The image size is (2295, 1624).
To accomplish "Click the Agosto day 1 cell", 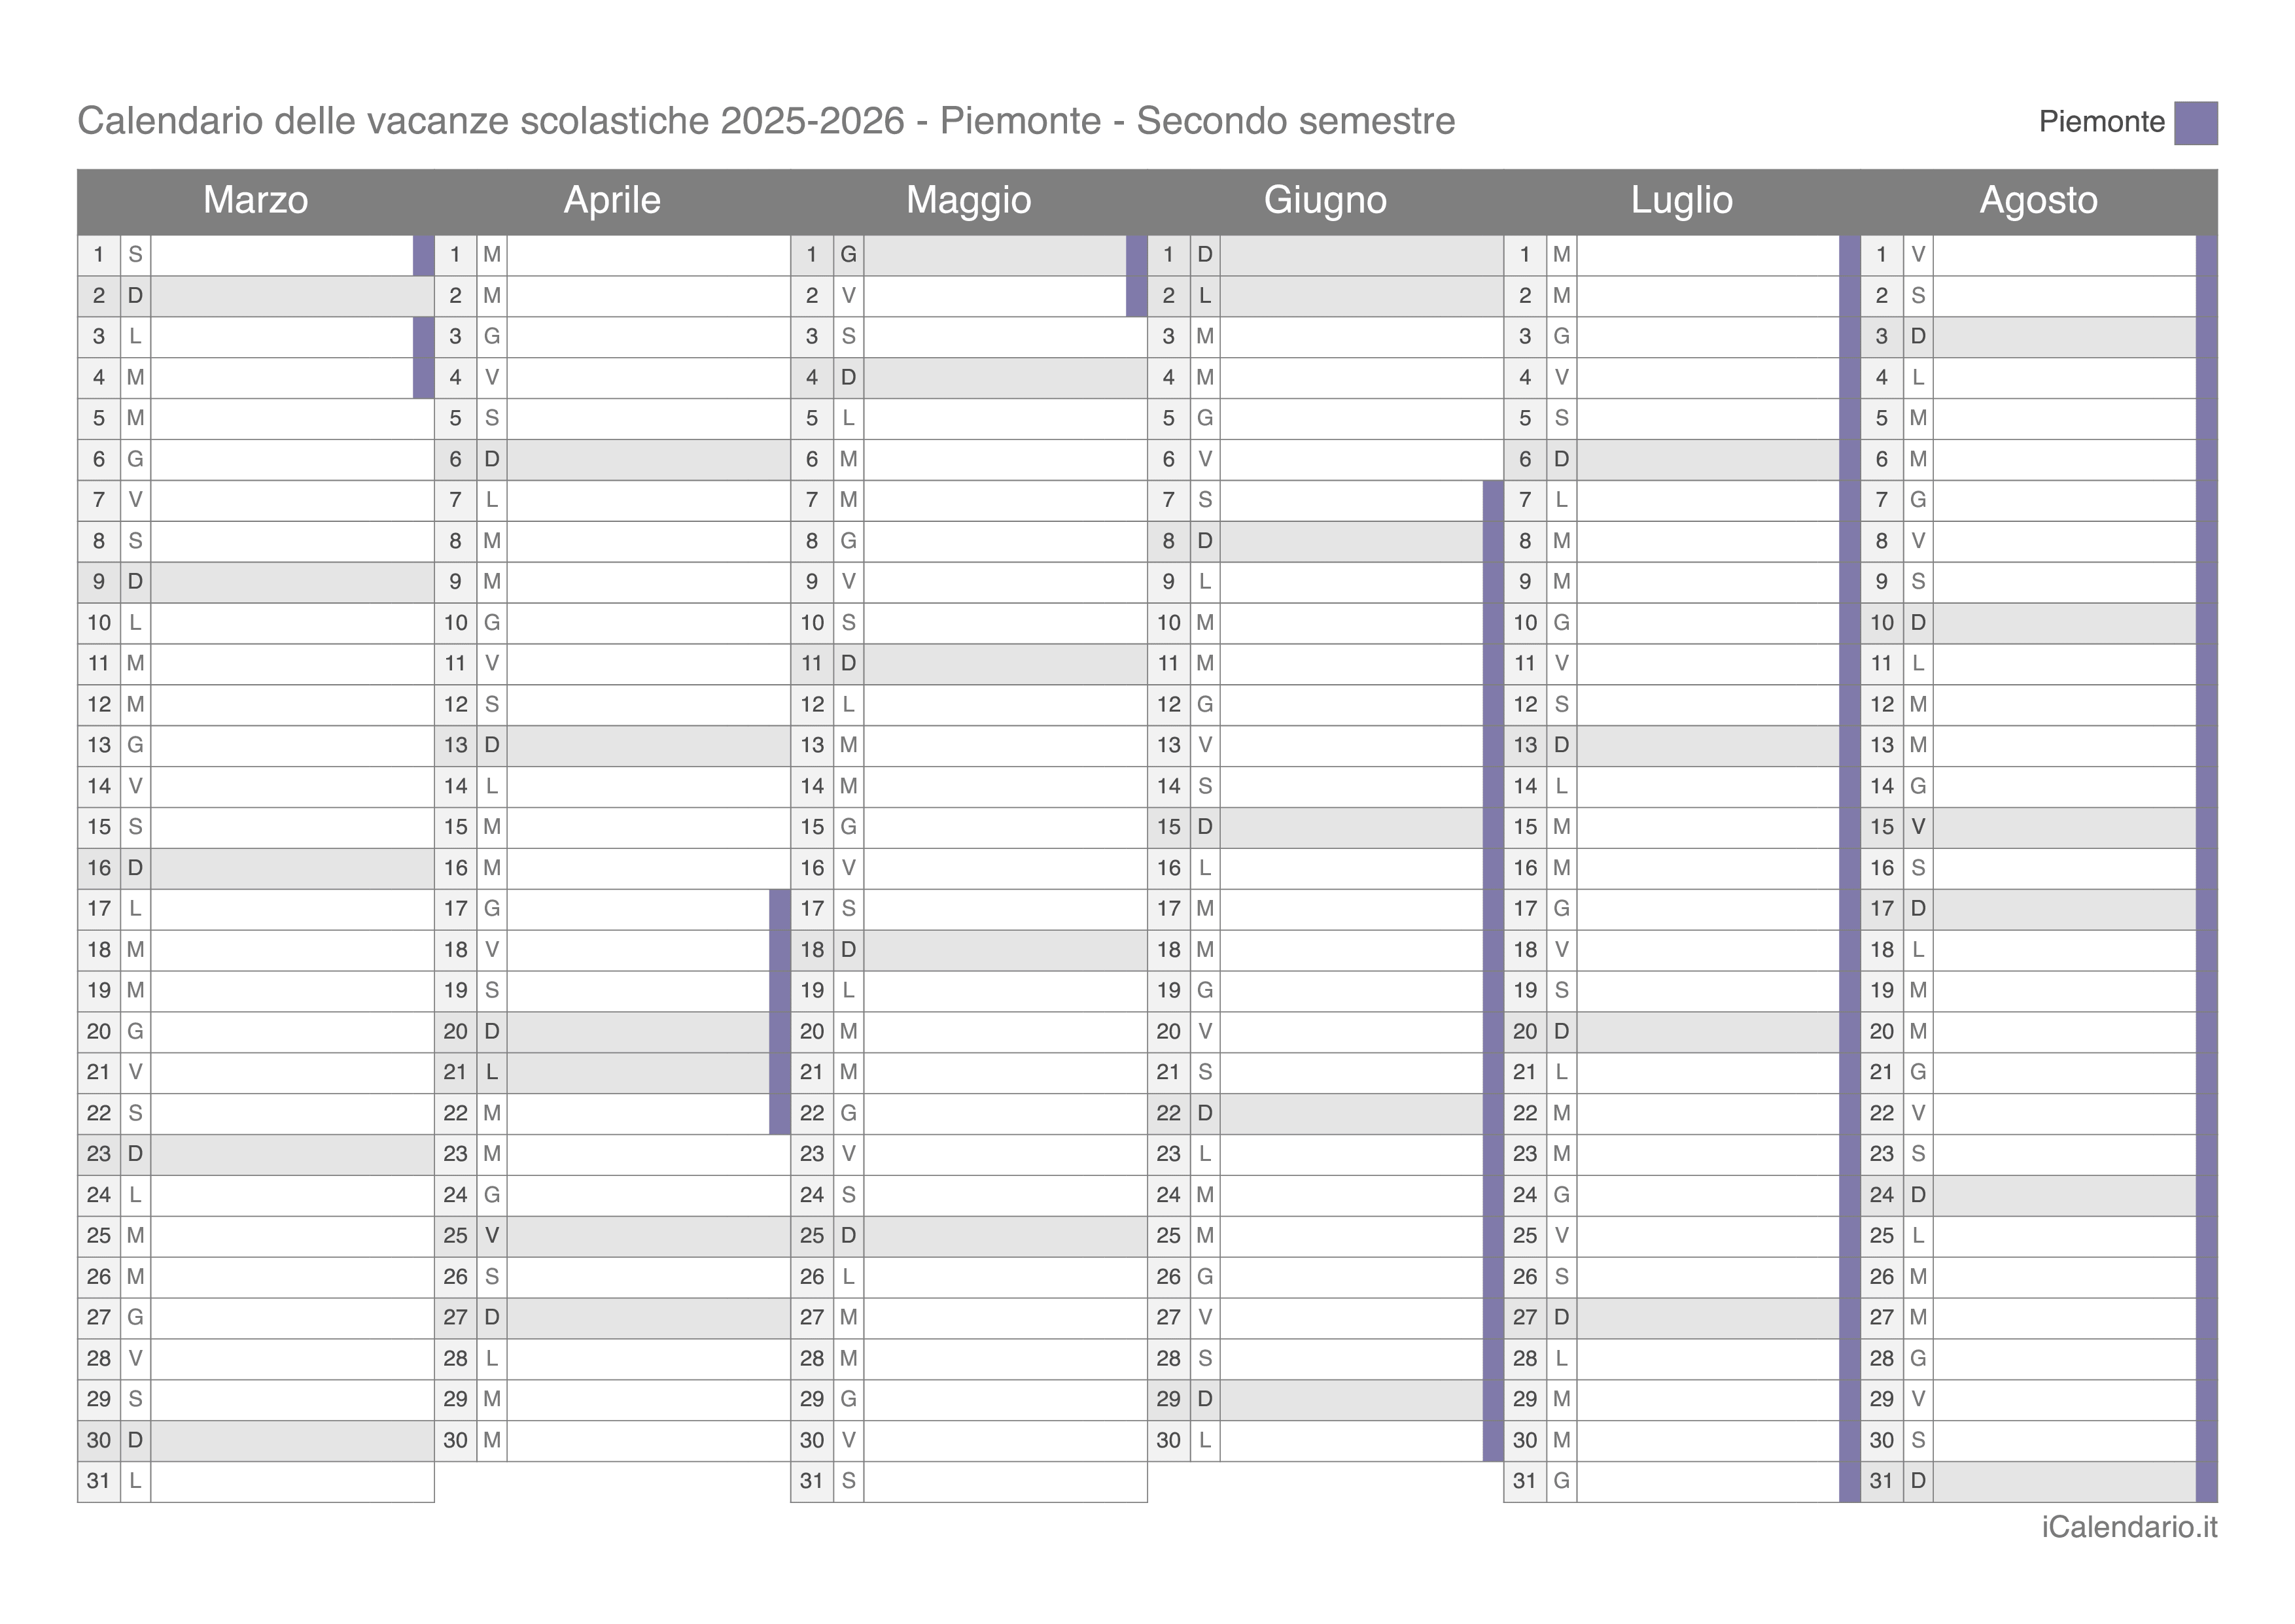I will (x=2039, y=255).
